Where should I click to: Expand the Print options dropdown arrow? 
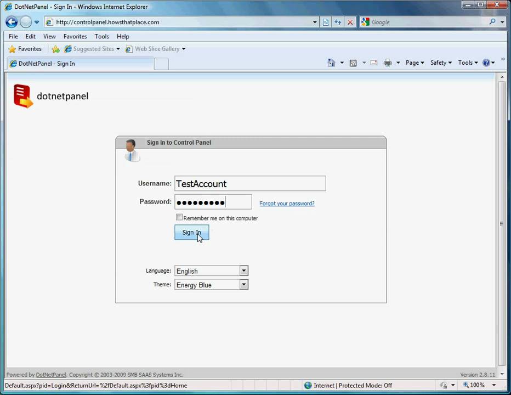point(398,63)
